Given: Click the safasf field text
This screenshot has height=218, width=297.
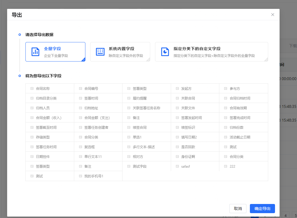Looking at the screenshot, I should tap(185, 167).
